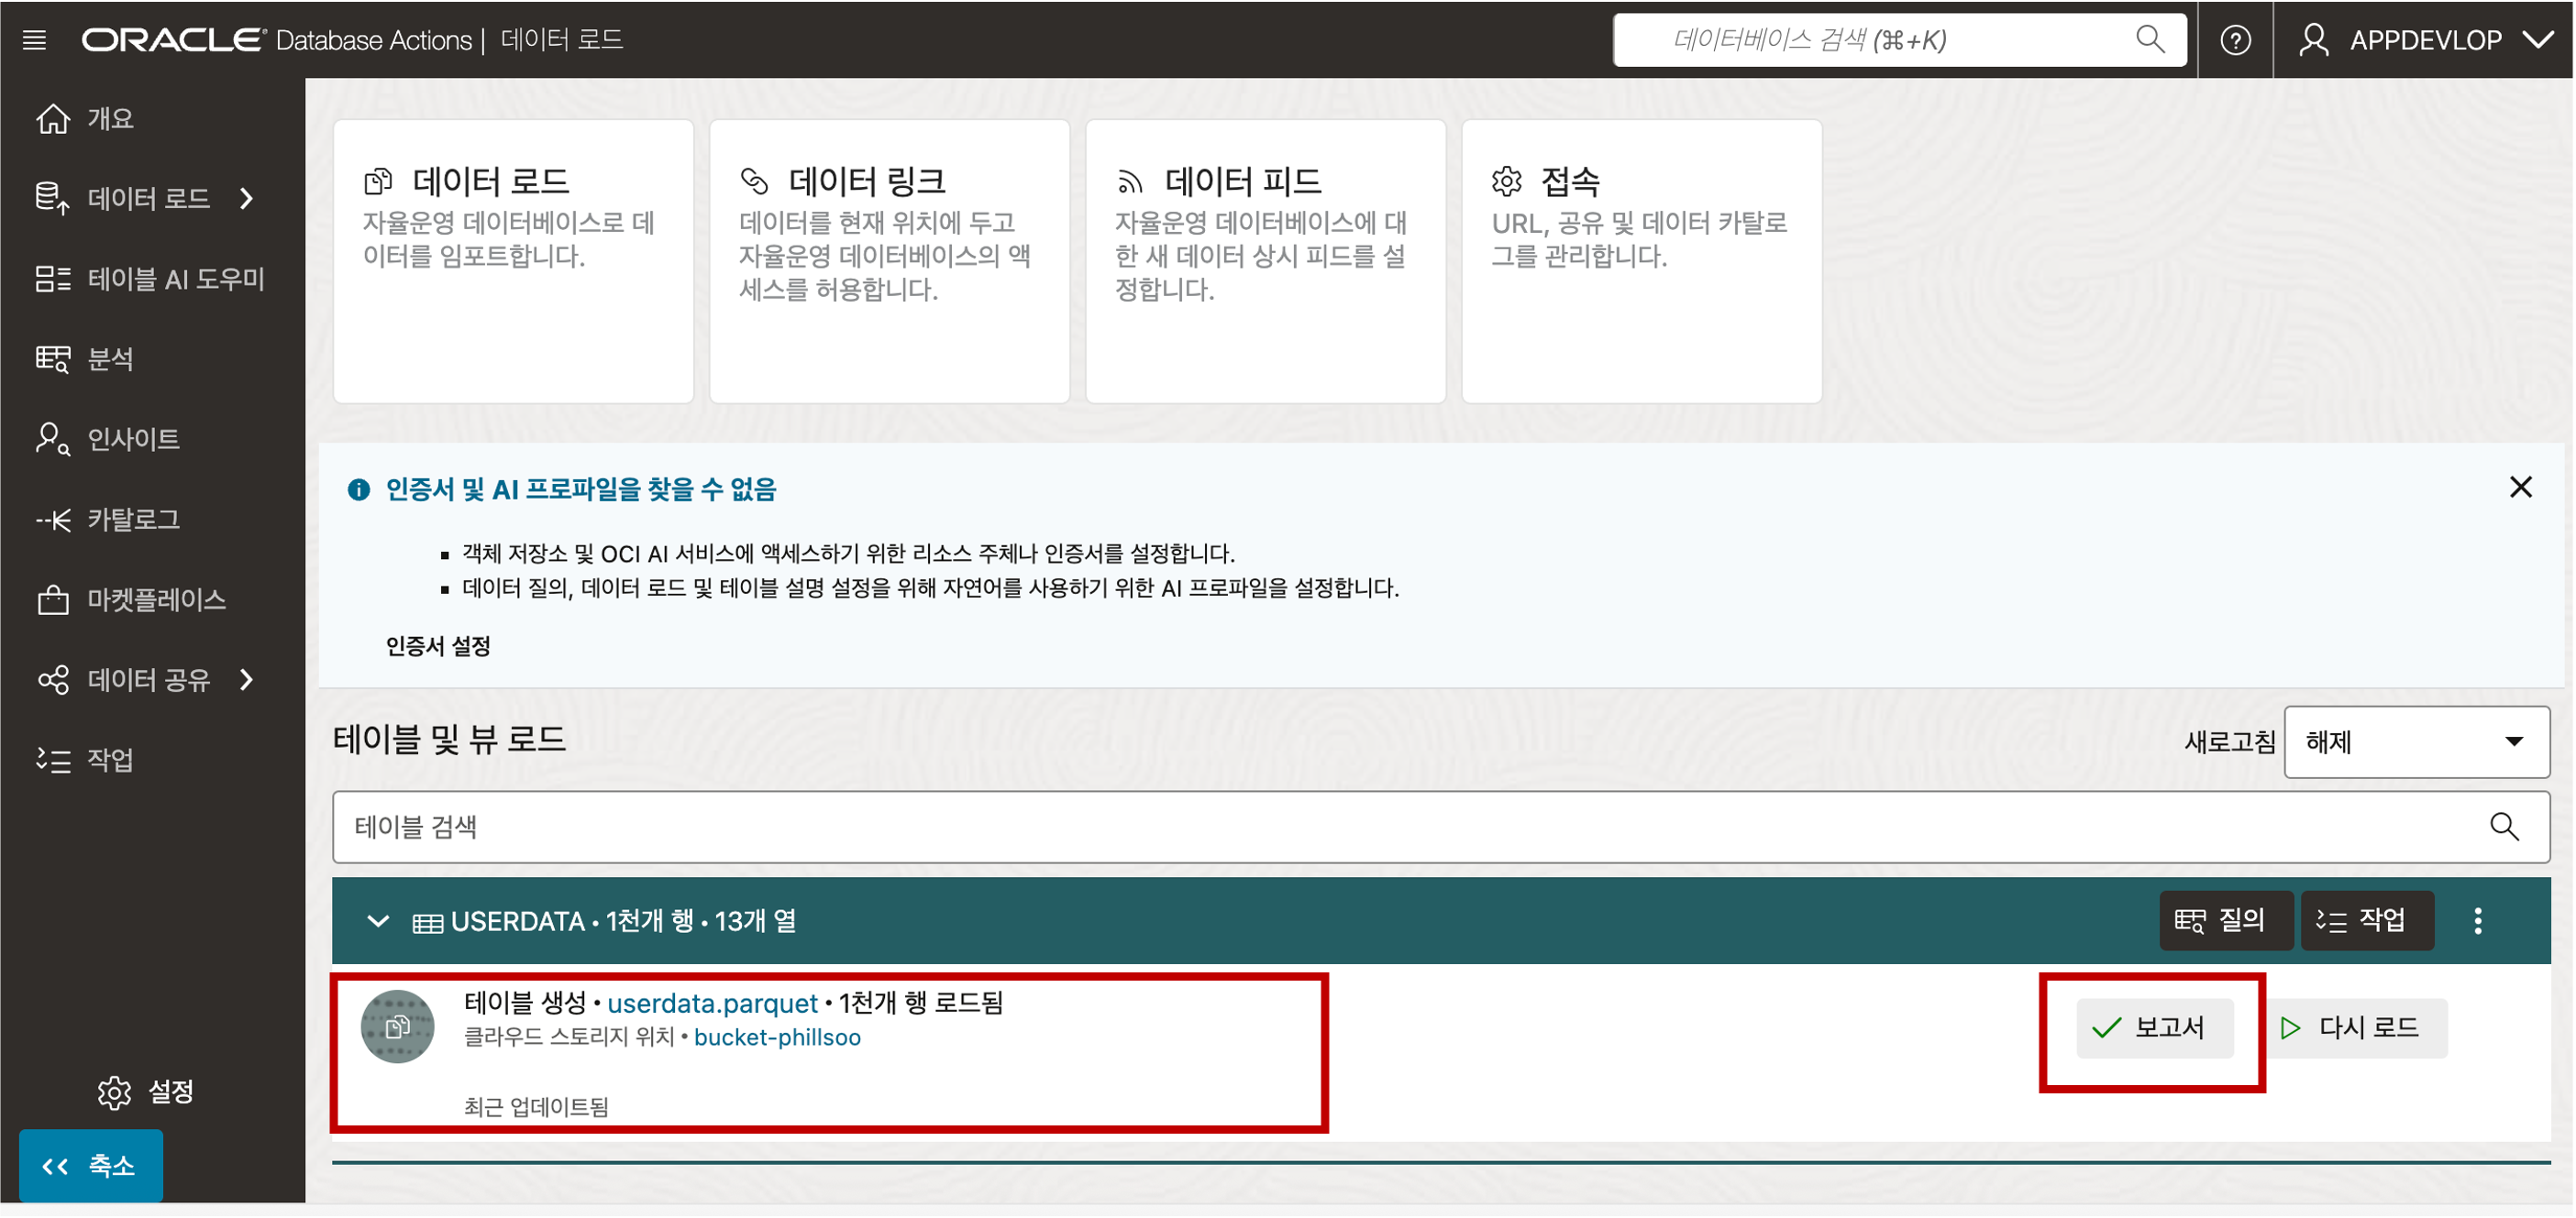Screen dimensions: 2576x1218
Task: Open the 데이터 로드 card
Action: (x=513, y=262)
